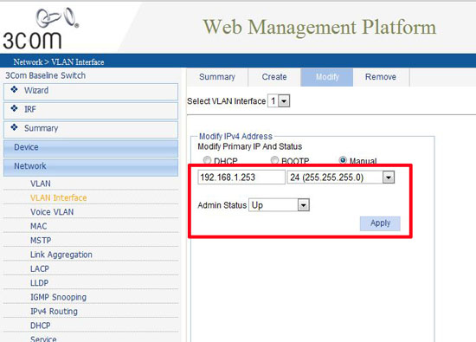Click the Network > VLAN Interface breadcrumb
Viewport: 476px width, 342px height.
click(x=59, y=62)
